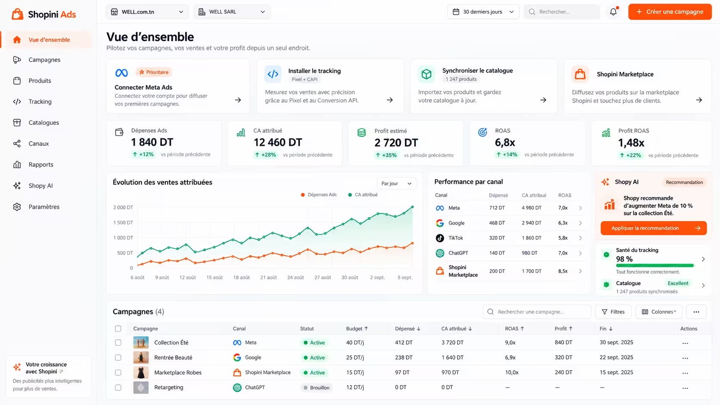Open actions menu for Rentrée Beauté campaign

tap(685, 358)
